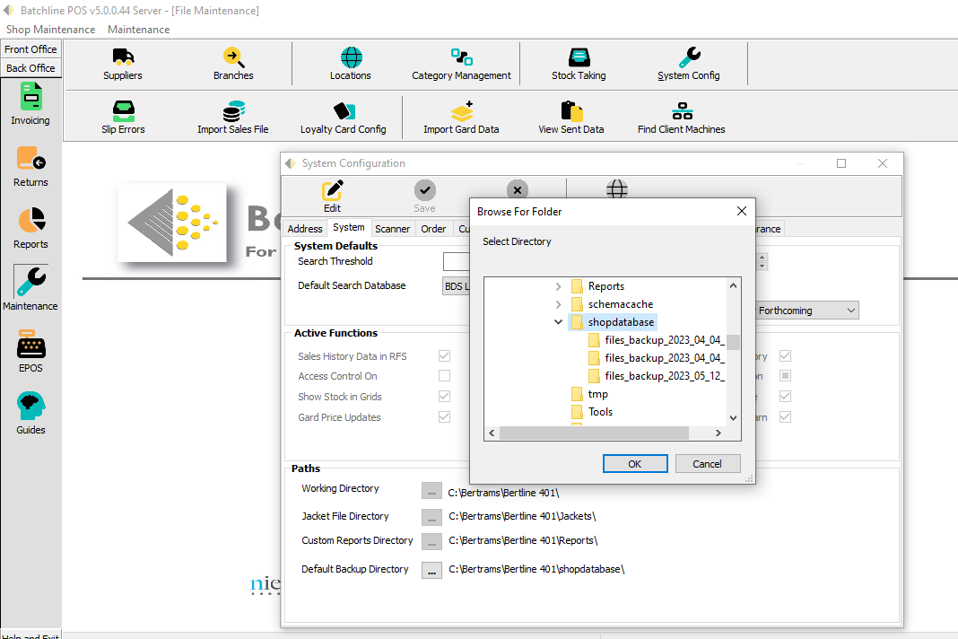Open Guides in the sidebar

pos(30,414)
